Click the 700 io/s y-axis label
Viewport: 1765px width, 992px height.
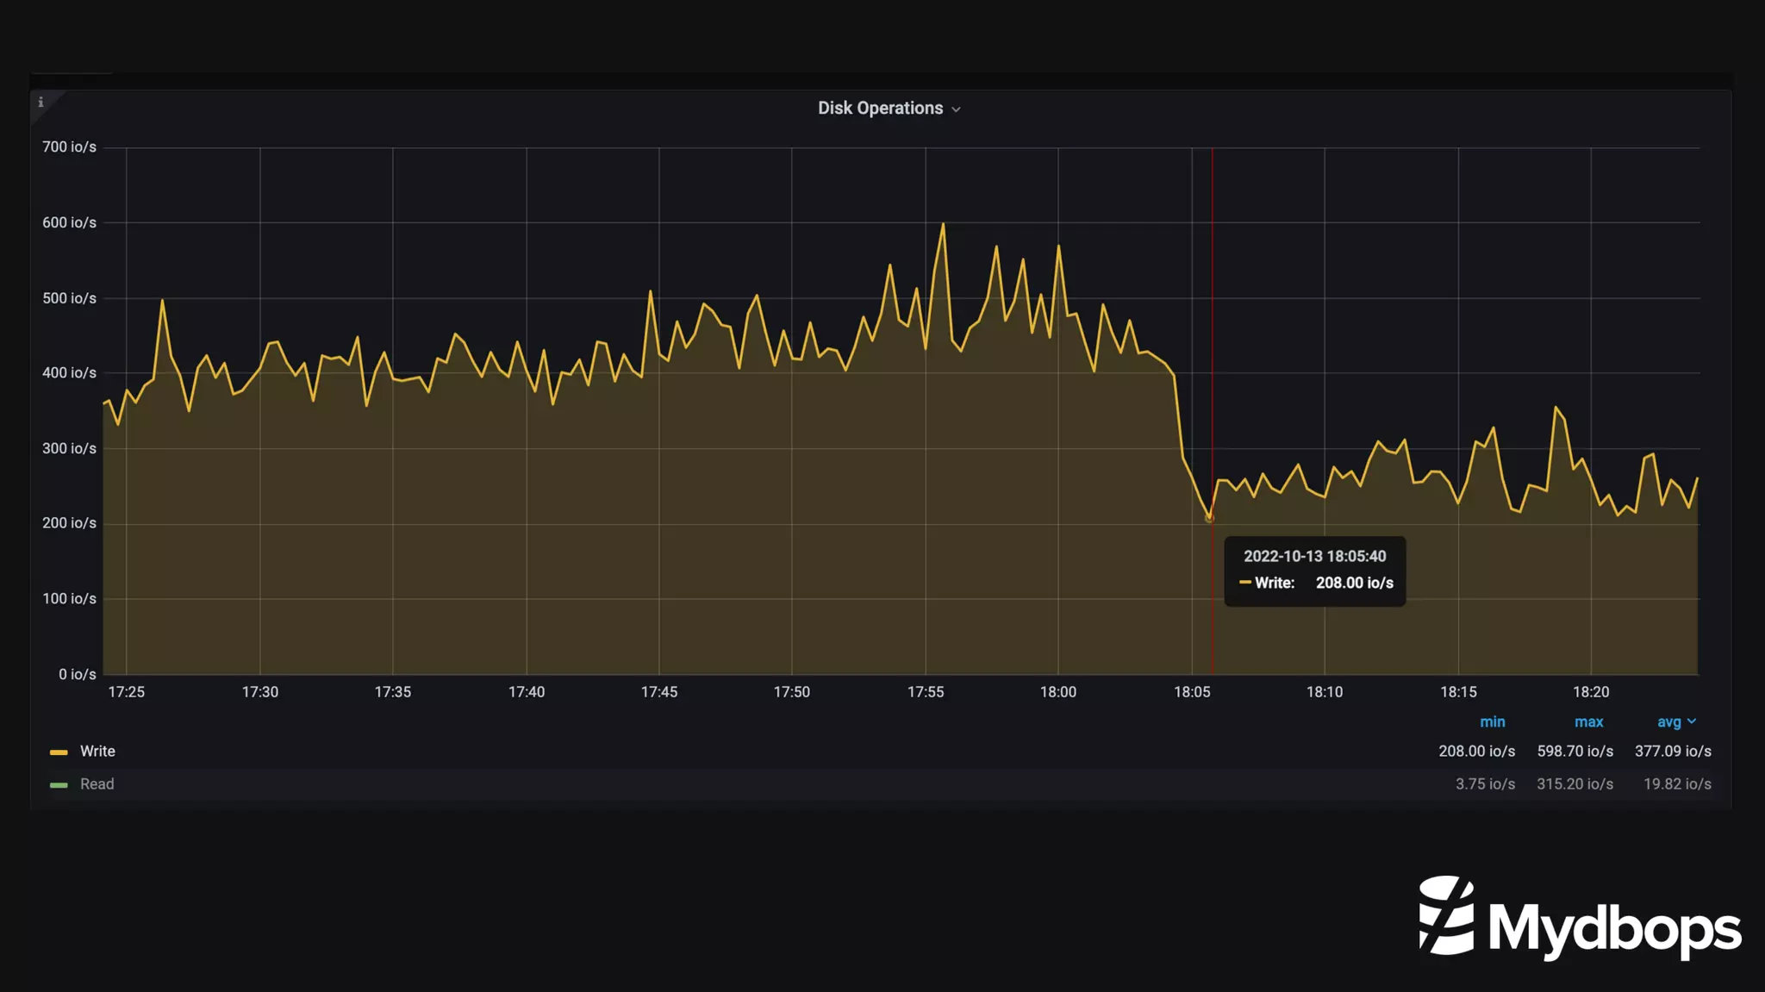69,147
